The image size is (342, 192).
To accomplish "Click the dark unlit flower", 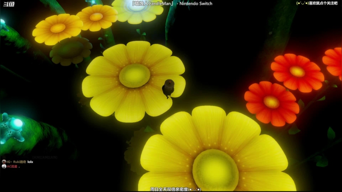I will [x=71, y=51].
